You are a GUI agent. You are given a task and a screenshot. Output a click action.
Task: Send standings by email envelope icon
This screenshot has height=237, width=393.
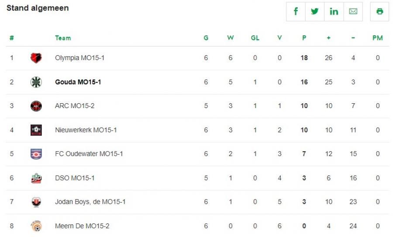click(353, 12)
